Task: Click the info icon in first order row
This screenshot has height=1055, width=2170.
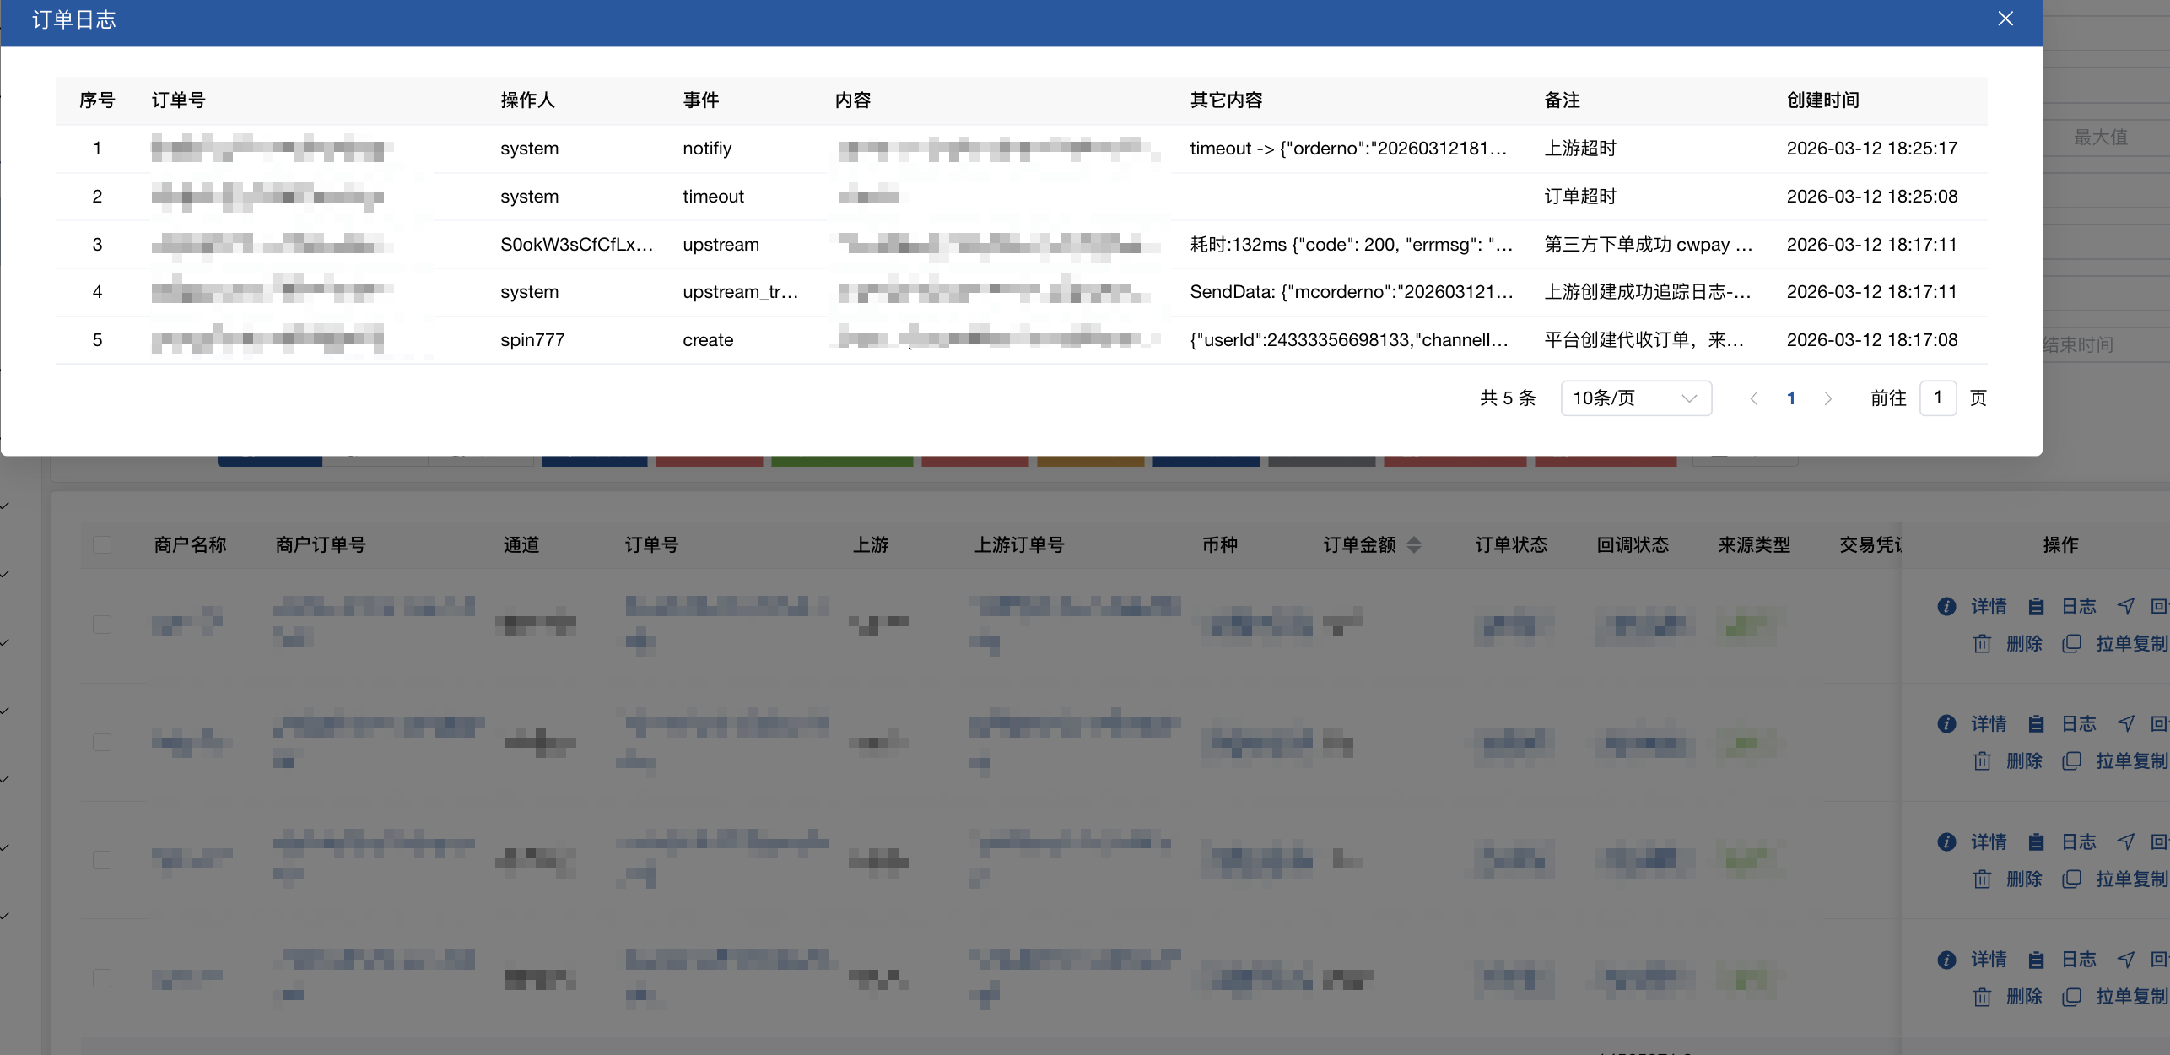Action: coord(1946,606)
